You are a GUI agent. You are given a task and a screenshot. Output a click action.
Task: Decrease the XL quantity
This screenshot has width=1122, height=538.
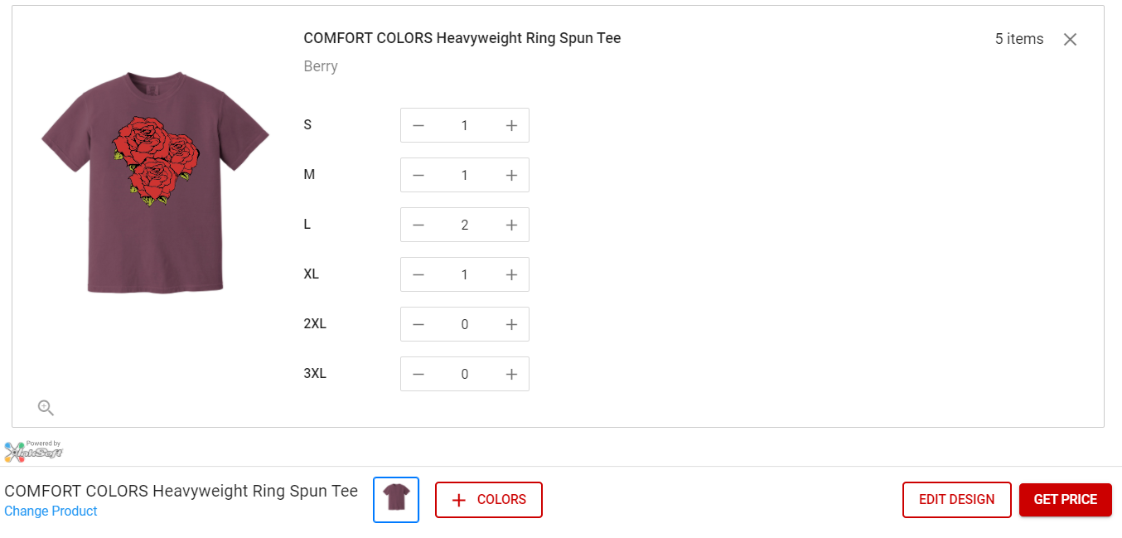tap(418, 274)
